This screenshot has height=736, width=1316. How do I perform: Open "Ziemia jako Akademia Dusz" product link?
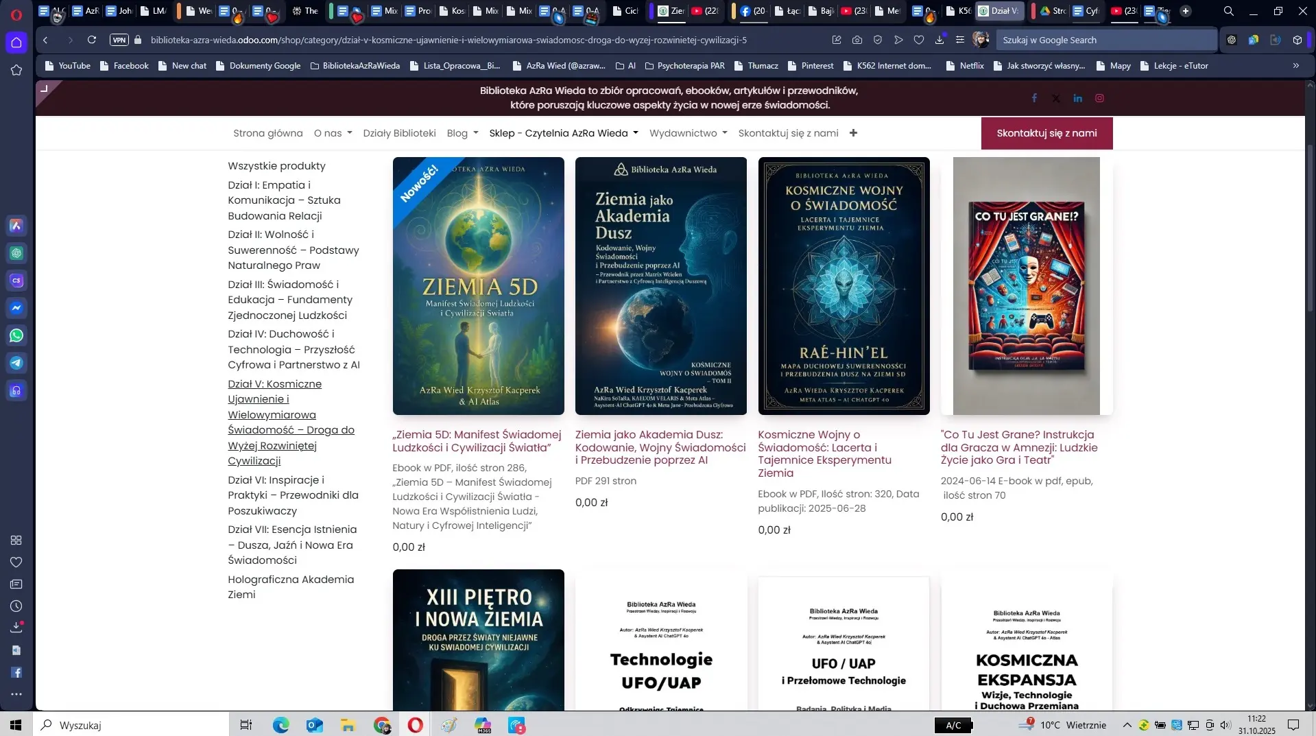[660, 447]
